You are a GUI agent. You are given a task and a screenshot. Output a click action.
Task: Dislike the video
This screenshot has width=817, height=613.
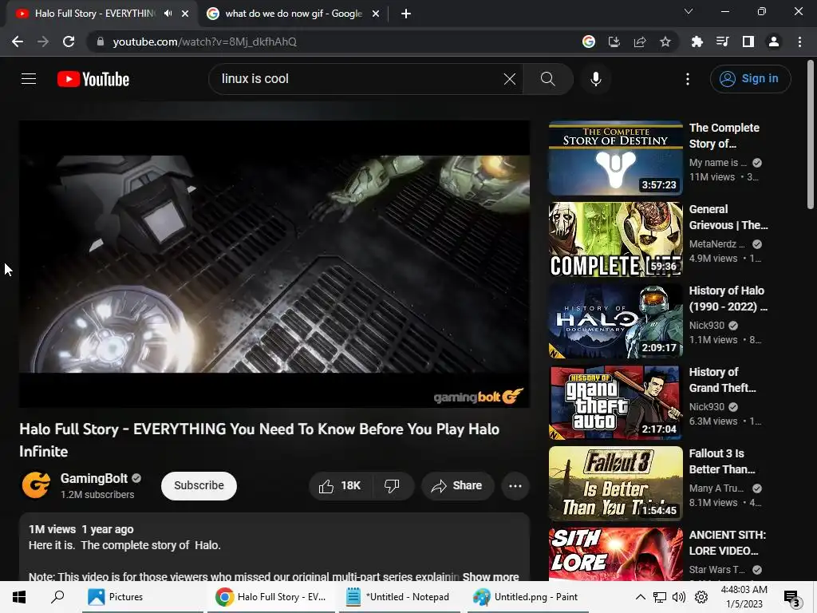click(393, 486)
